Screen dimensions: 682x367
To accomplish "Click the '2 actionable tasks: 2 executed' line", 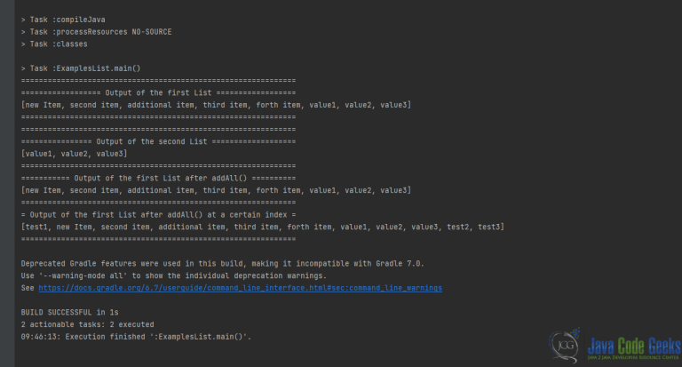I will 87,324.
